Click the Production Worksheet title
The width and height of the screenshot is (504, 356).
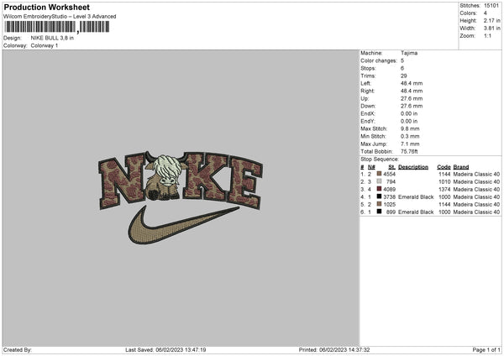pyautogui.click(x=46, y=7)
